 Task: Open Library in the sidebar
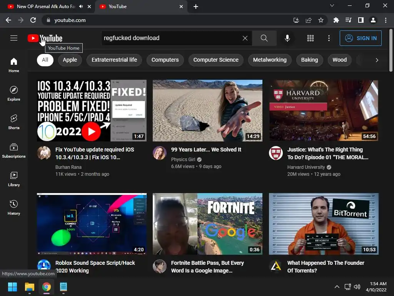(14, 179)
